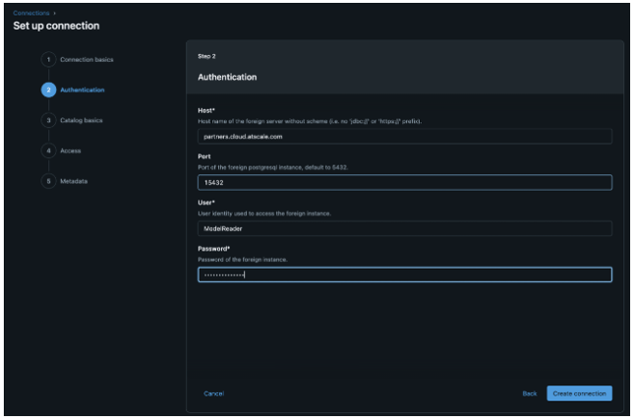The image size is (633, 418).
Task: Go Back to previous step
Action: pyautogui.click(x=530, y=393)
